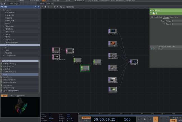Click the From Range input field
This screenshot has height=122, width=182.
[176, 21]
